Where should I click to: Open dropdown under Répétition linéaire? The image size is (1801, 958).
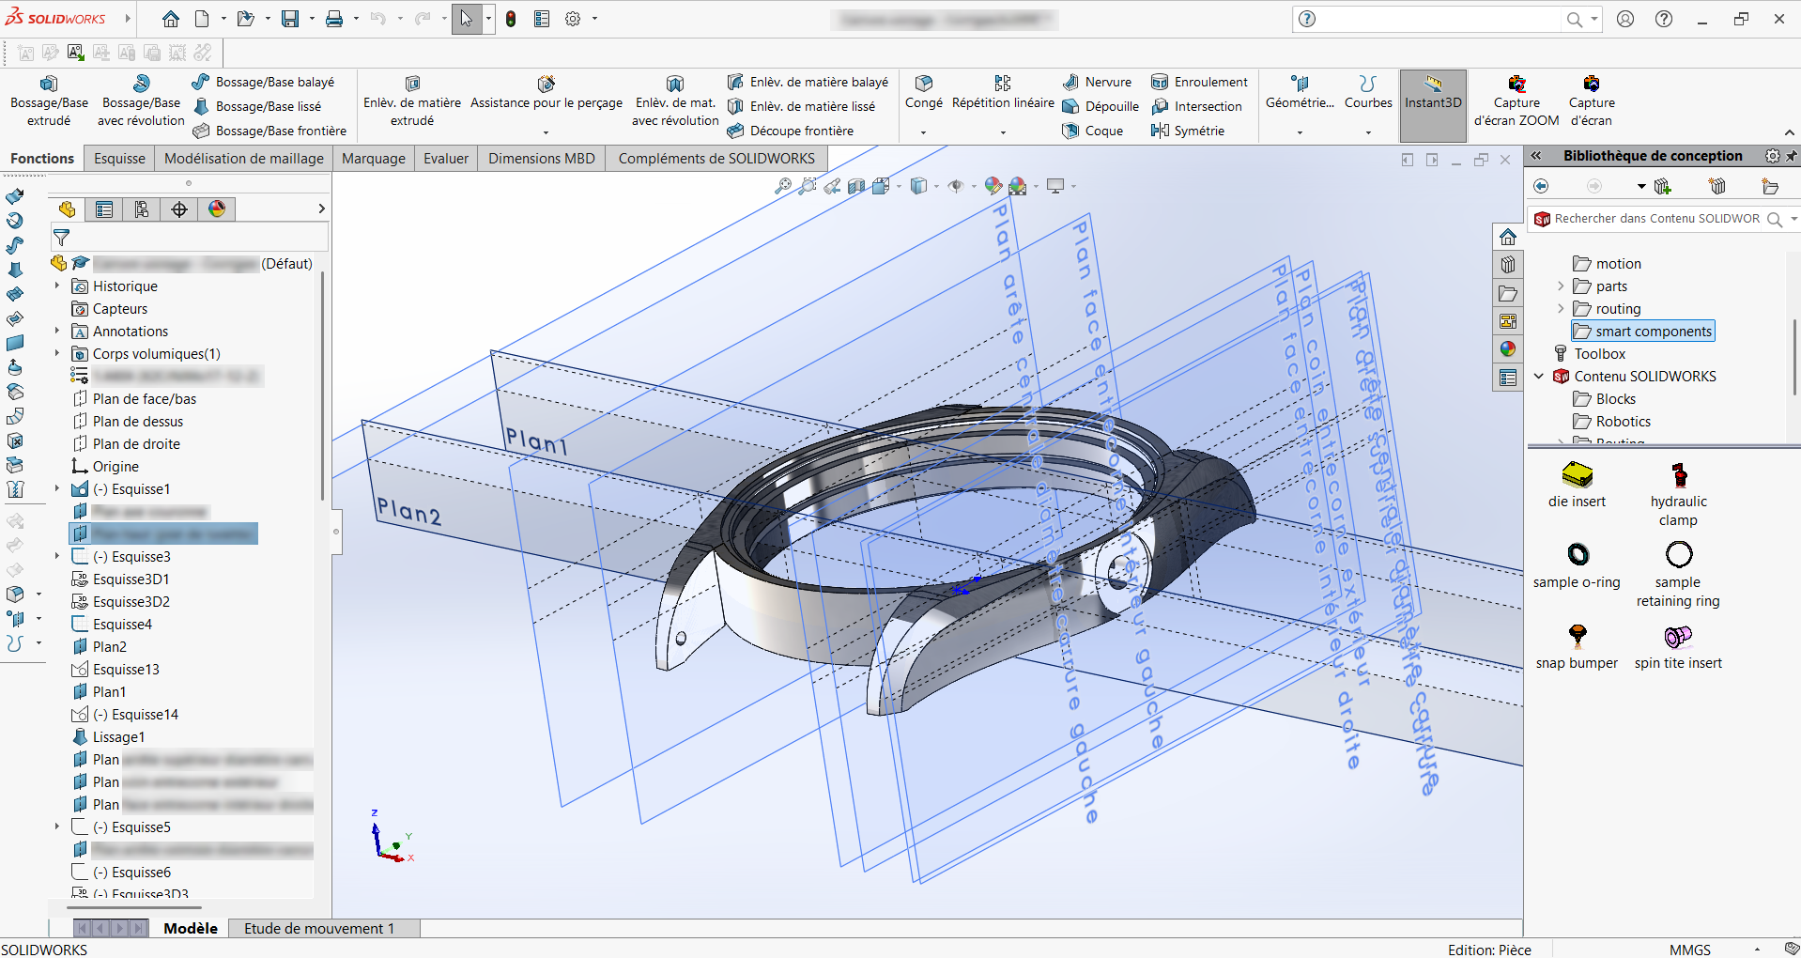pyautogui.click(x=1003, y=132)
